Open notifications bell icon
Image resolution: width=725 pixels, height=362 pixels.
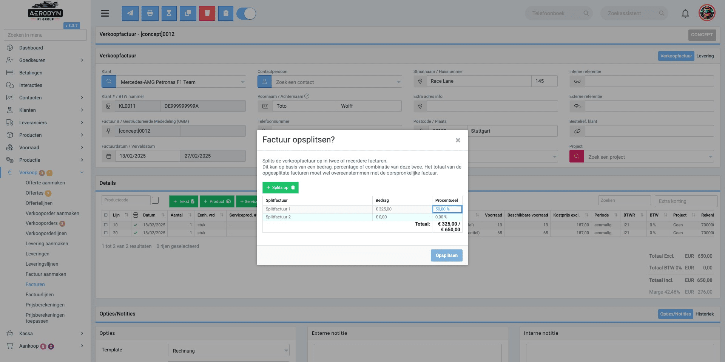point(685,14)
